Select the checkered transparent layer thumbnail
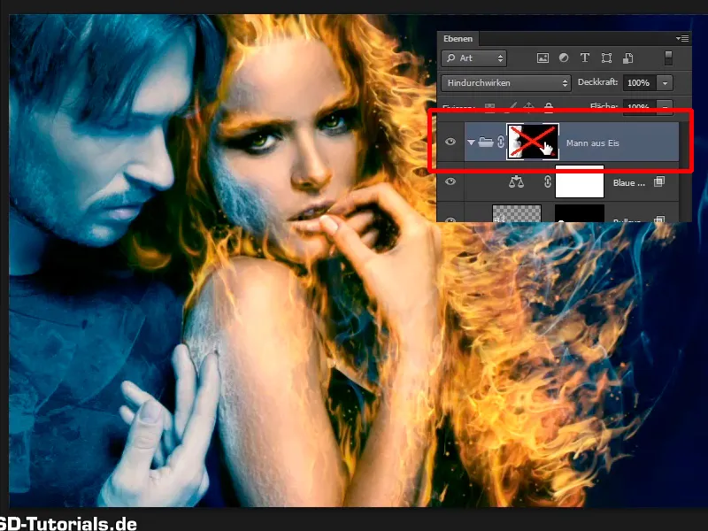The width and height of the screenshot is (708, 531). [517, 213]
